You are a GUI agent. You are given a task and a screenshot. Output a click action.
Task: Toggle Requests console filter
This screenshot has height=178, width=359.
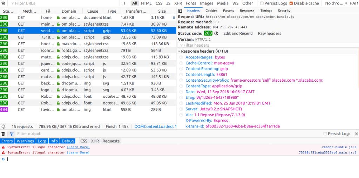[x=111, y=141]
